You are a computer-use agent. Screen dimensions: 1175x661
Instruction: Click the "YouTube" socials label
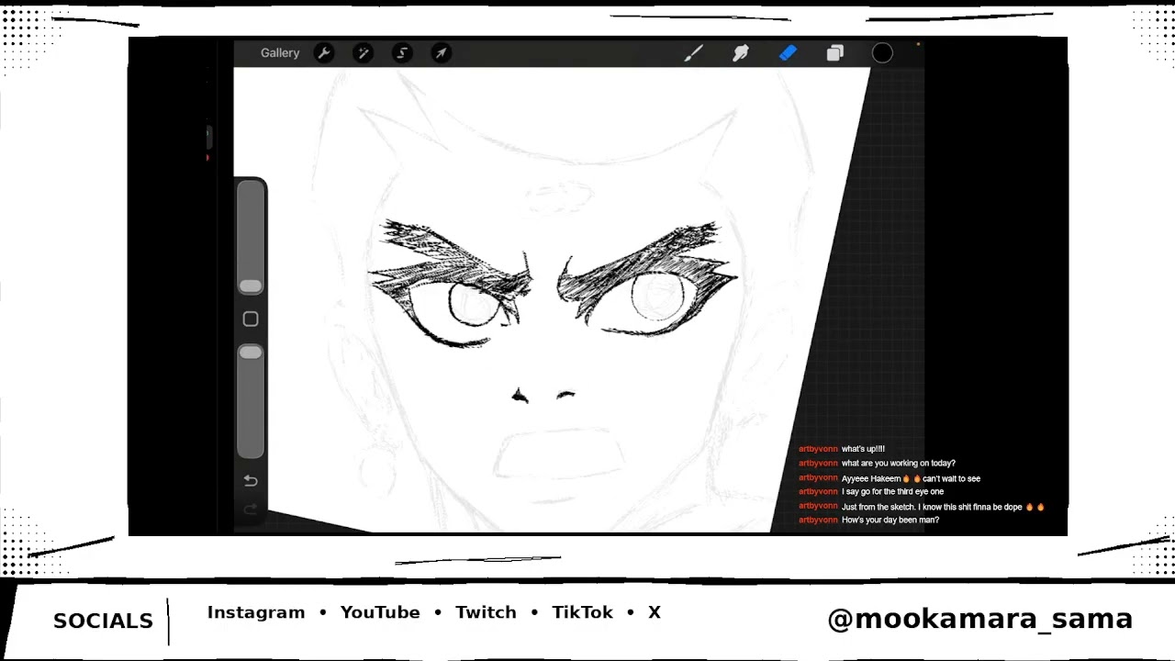[x=380, y=612]
